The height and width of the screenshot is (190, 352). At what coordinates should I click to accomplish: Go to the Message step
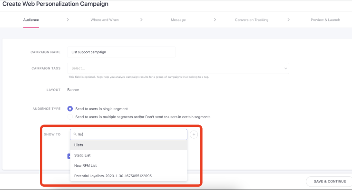[178, 20]
